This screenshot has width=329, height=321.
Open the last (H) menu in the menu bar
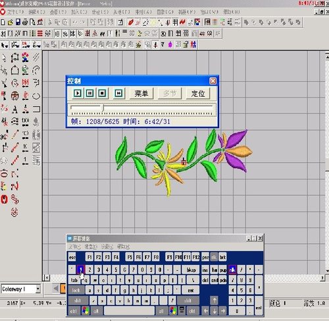coord(231,12)
